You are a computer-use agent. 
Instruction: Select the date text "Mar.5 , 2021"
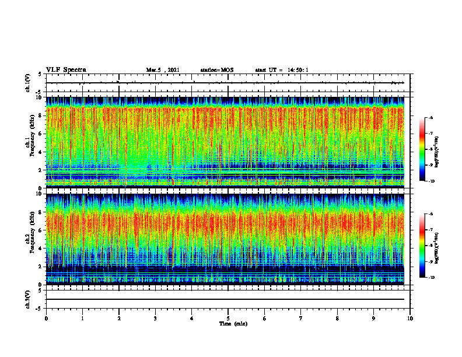pos(163,70)
